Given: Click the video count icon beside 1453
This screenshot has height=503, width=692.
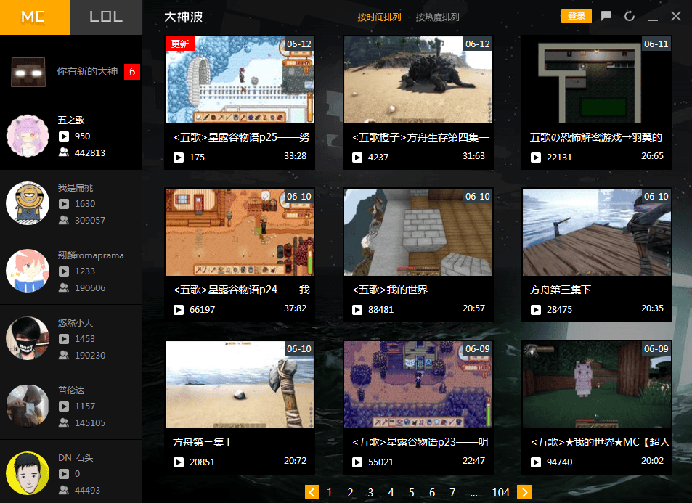Looking at the screenshot, I should [64, 339].
